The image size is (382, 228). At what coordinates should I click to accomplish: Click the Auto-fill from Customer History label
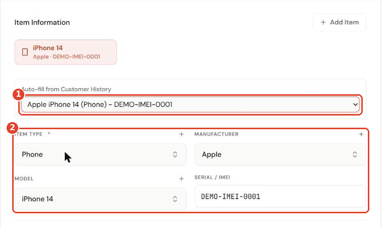click(x=66, y=89)
